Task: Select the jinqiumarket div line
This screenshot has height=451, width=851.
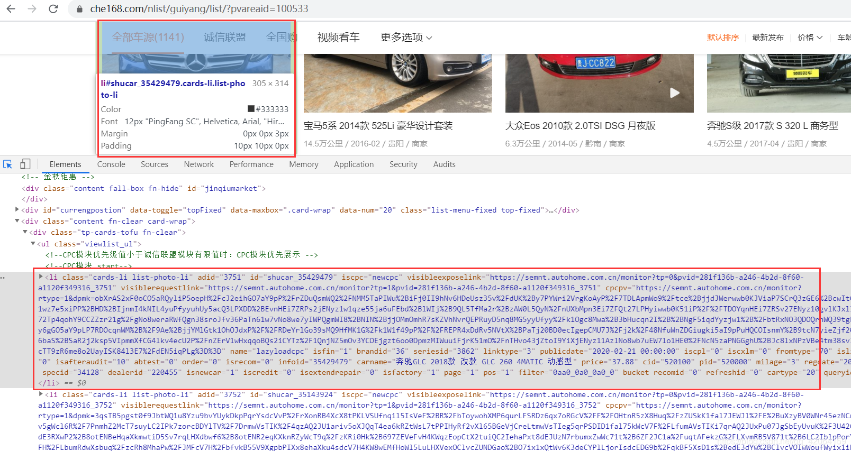Action: click(x=143, y=188)
